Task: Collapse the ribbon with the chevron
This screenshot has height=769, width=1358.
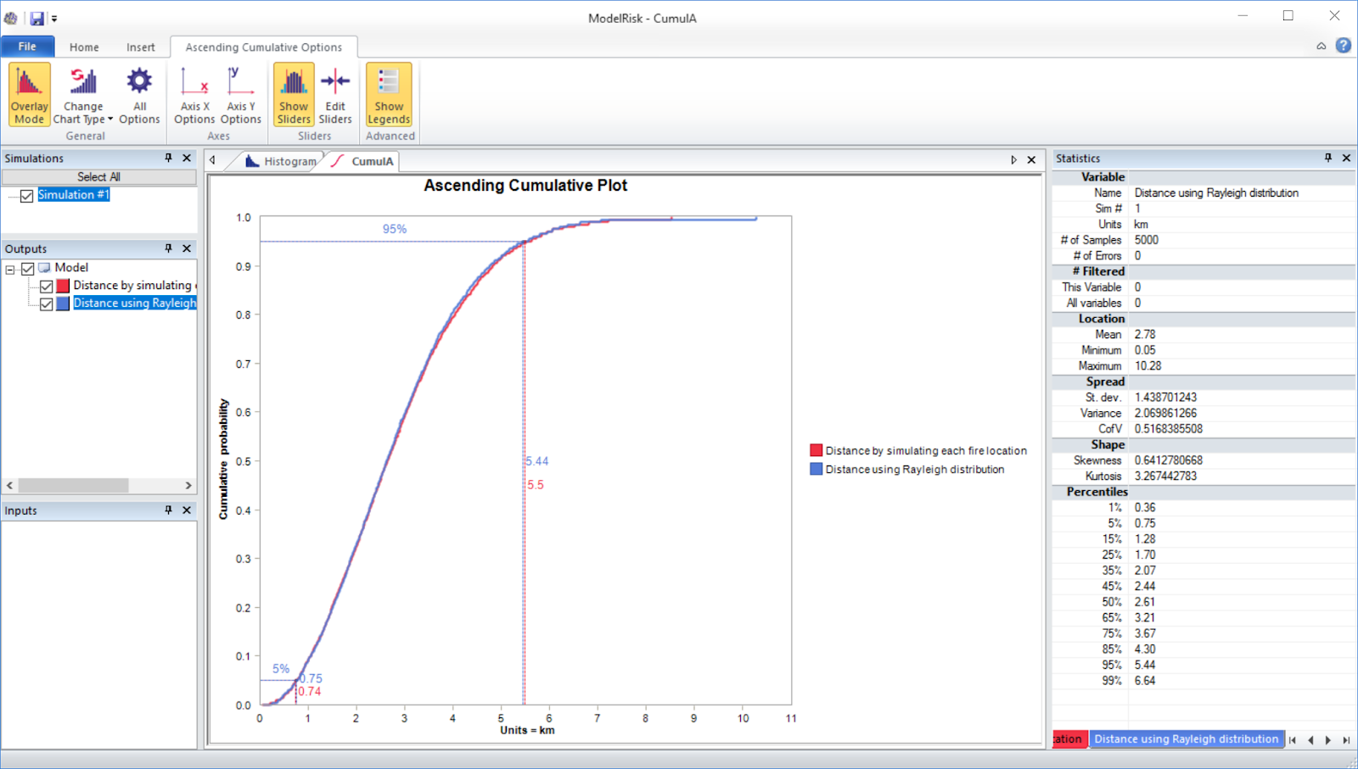Action: (1321, 46)
